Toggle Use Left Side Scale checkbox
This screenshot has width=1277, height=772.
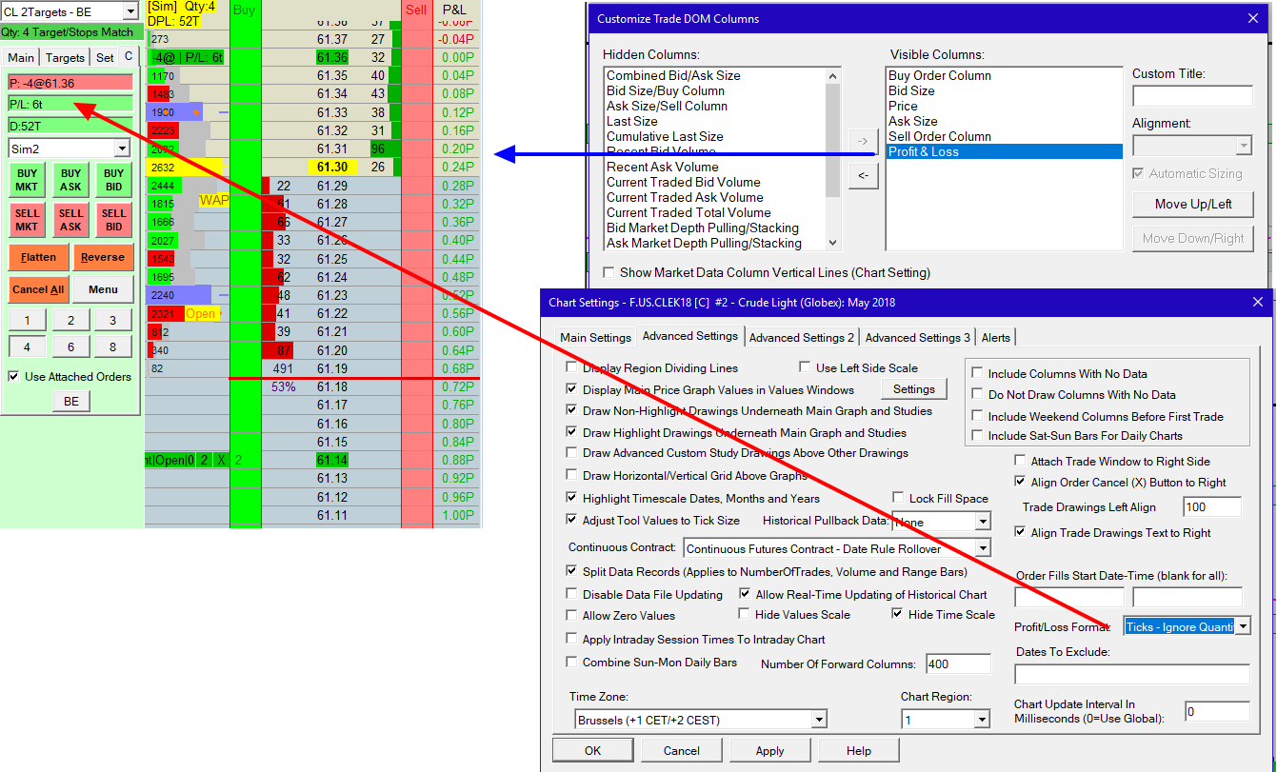(x=805, y=367)
